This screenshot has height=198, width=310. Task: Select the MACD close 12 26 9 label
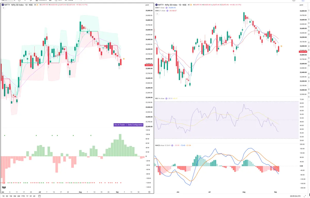point(163,145)
